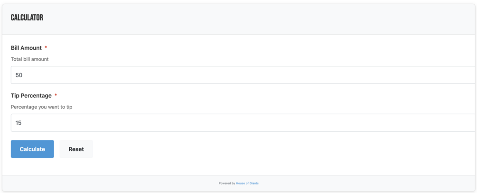Image resolution: width=477 pixels, height=193 pixels.
Task: Click the 'Percentage you want to tip' description
Action: click(x=41, y=107)
